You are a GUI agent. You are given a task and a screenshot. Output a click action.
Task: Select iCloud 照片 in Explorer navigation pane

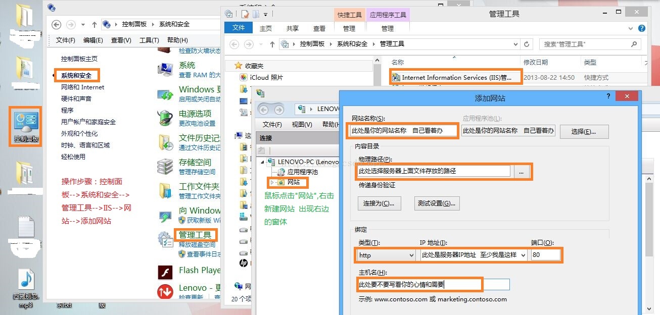click(x=266, y=78)
